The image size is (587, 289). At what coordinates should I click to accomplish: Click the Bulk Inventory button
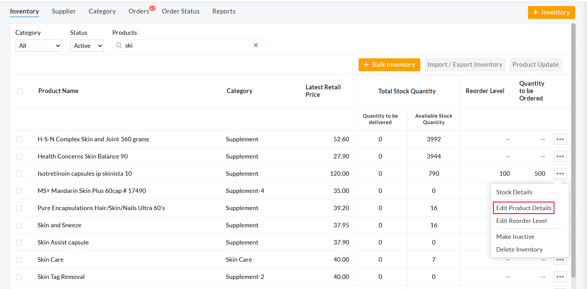(x=389, y=65)
